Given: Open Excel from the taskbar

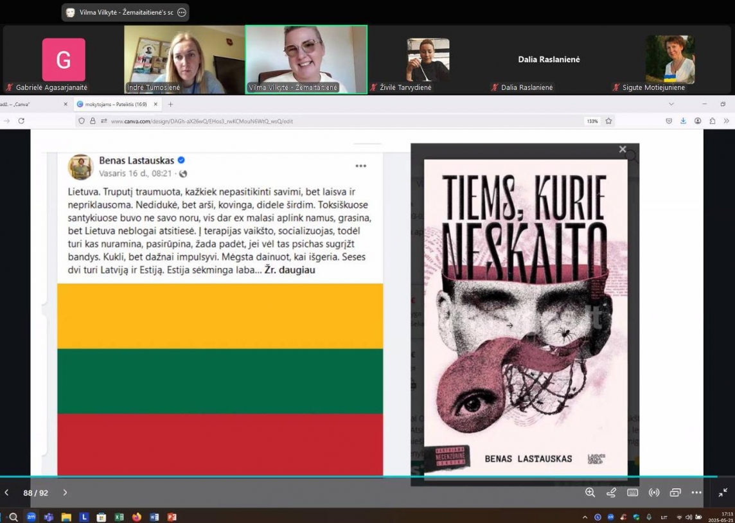Looking at the screenshot, I should tap(119, 517).
